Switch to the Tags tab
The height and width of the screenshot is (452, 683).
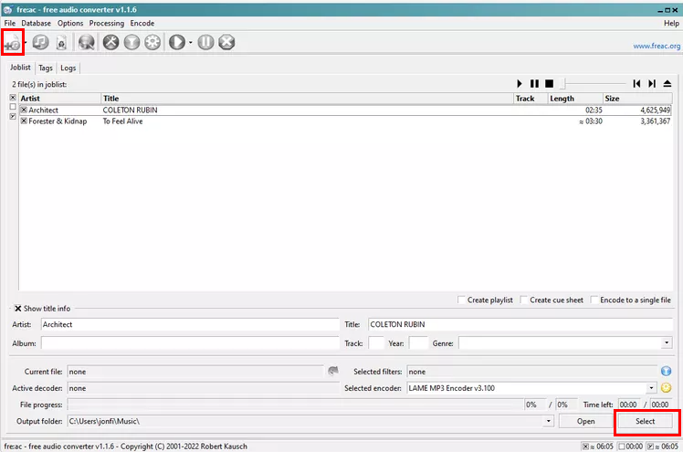point(46,68)
